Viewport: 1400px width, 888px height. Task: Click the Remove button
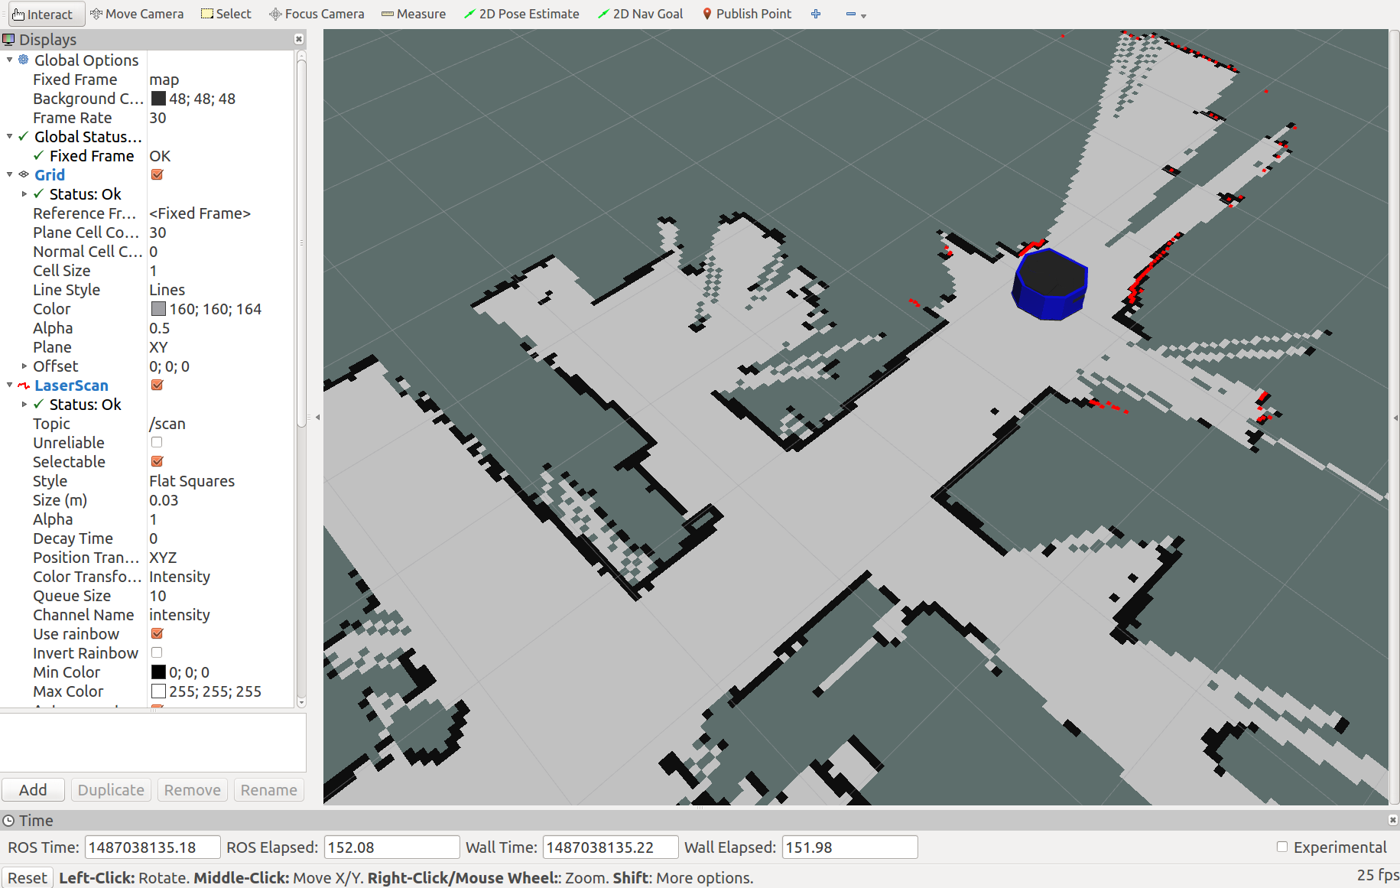[192, 789]
